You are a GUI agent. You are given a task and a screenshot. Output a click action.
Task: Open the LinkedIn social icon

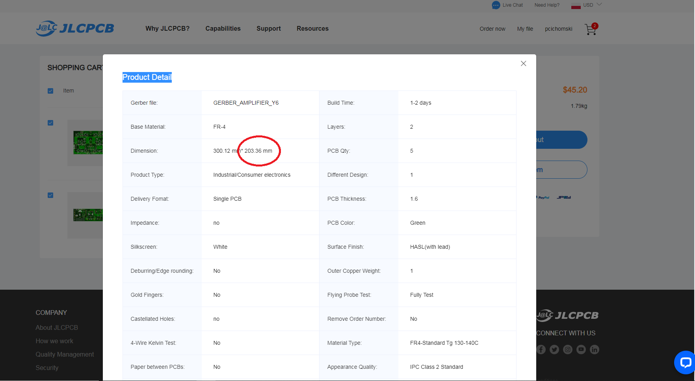click(595, 350)
